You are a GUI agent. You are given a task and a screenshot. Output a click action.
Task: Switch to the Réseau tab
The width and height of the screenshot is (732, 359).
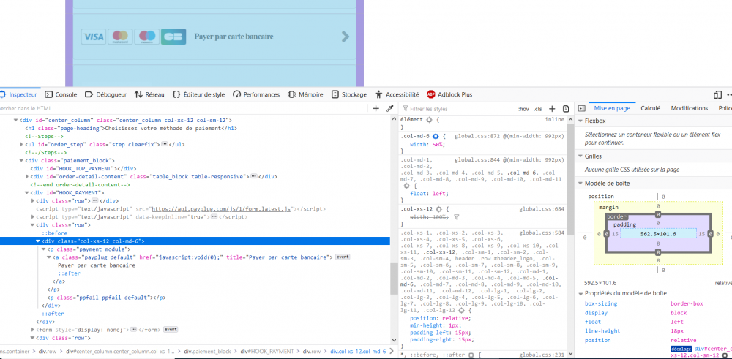149,94
